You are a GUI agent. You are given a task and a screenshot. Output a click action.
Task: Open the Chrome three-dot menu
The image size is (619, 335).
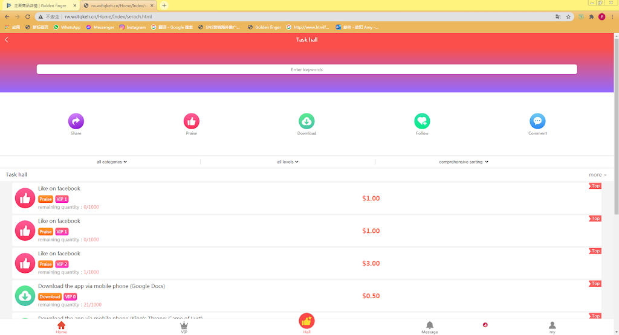612,16
